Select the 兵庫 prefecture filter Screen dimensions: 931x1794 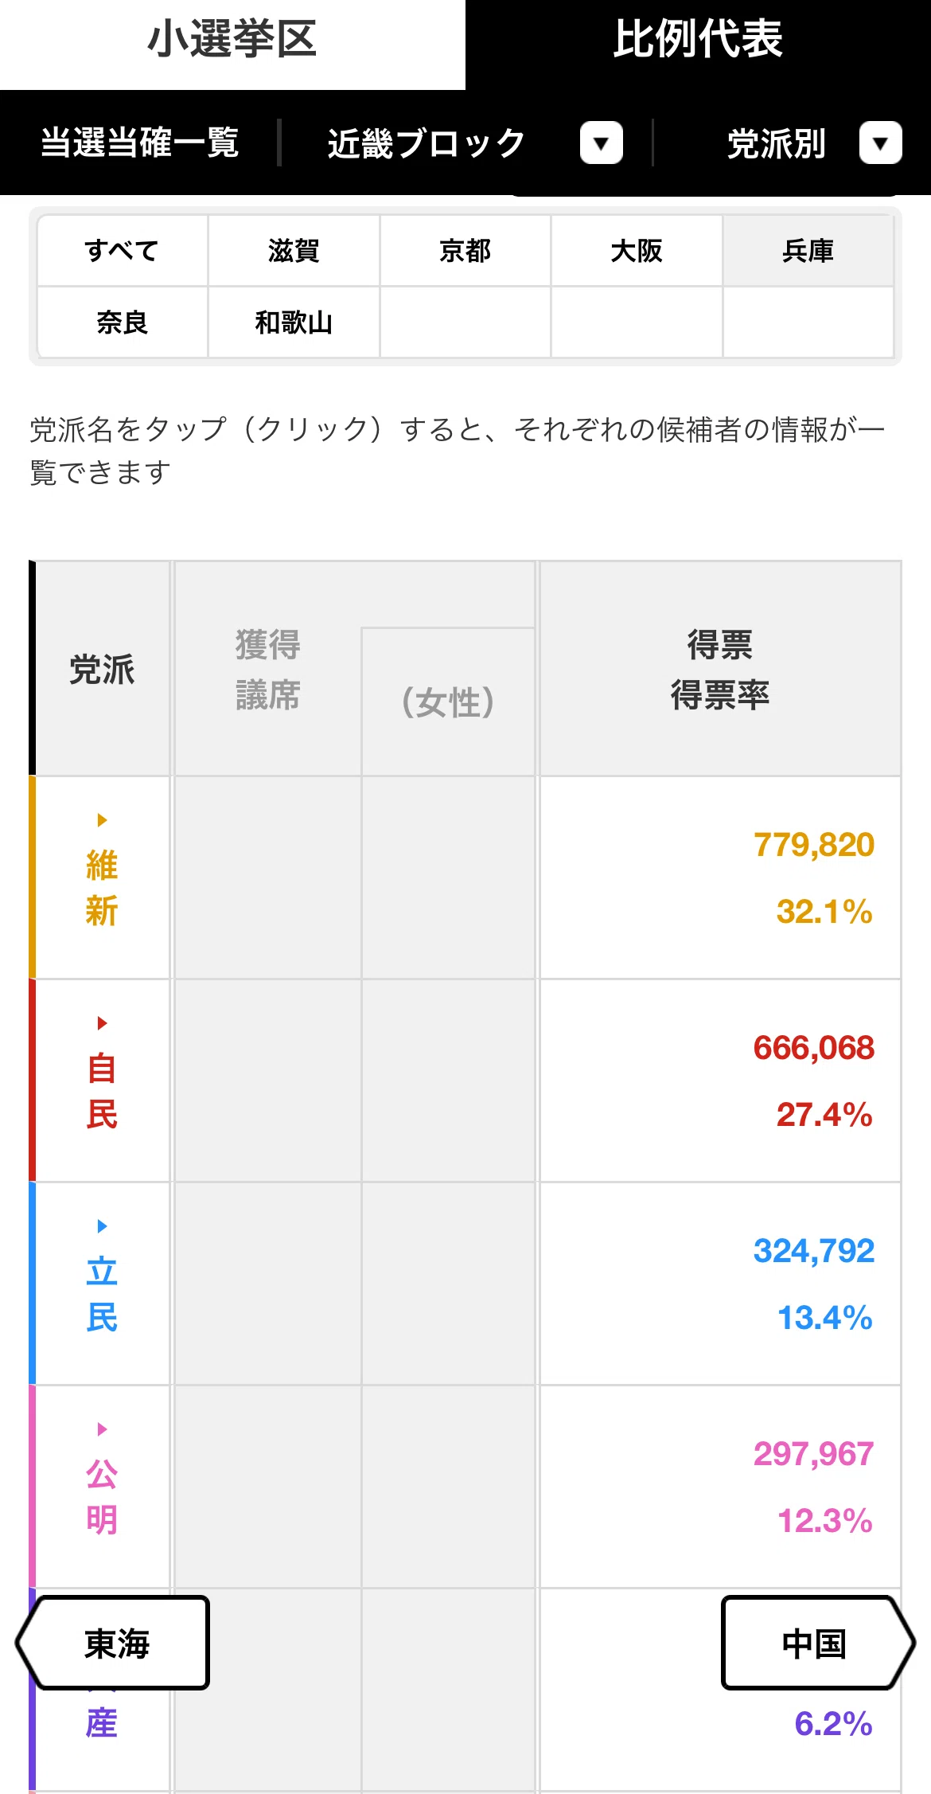[x=808, y=251]
